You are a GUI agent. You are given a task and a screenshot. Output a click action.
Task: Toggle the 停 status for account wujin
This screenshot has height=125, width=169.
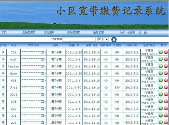tap(3, 59)
